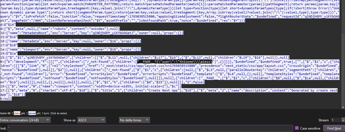Open the Entire conversation (24 kB) dropdown
The width and height of the screenshot is (345, 132).
pos(25,120)
